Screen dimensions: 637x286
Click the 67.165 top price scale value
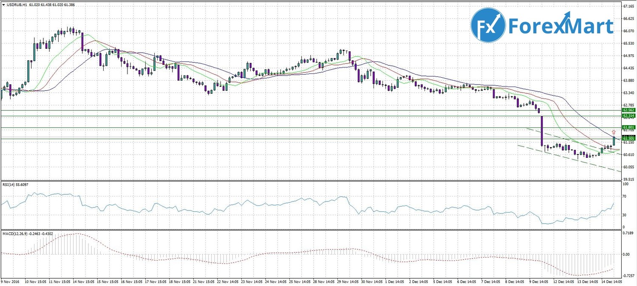pyautogui.click(x=629, y=7)
